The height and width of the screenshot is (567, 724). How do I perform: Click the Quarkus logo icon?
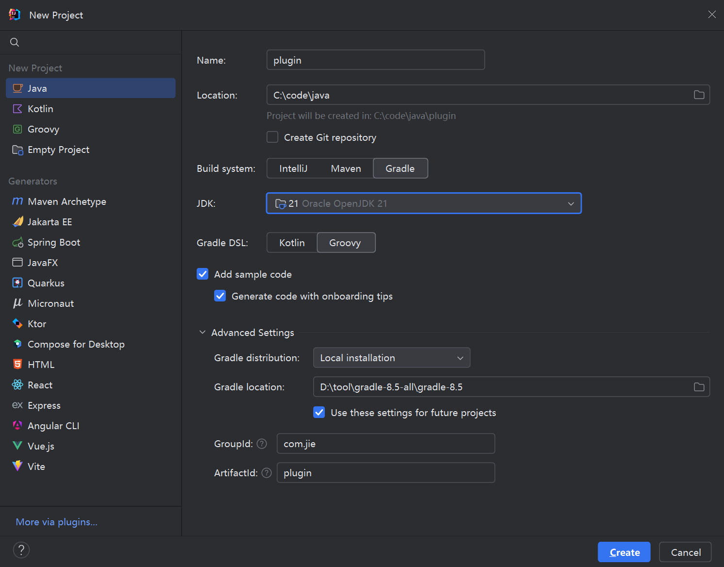pyautogui.click(x=17, y=283)
